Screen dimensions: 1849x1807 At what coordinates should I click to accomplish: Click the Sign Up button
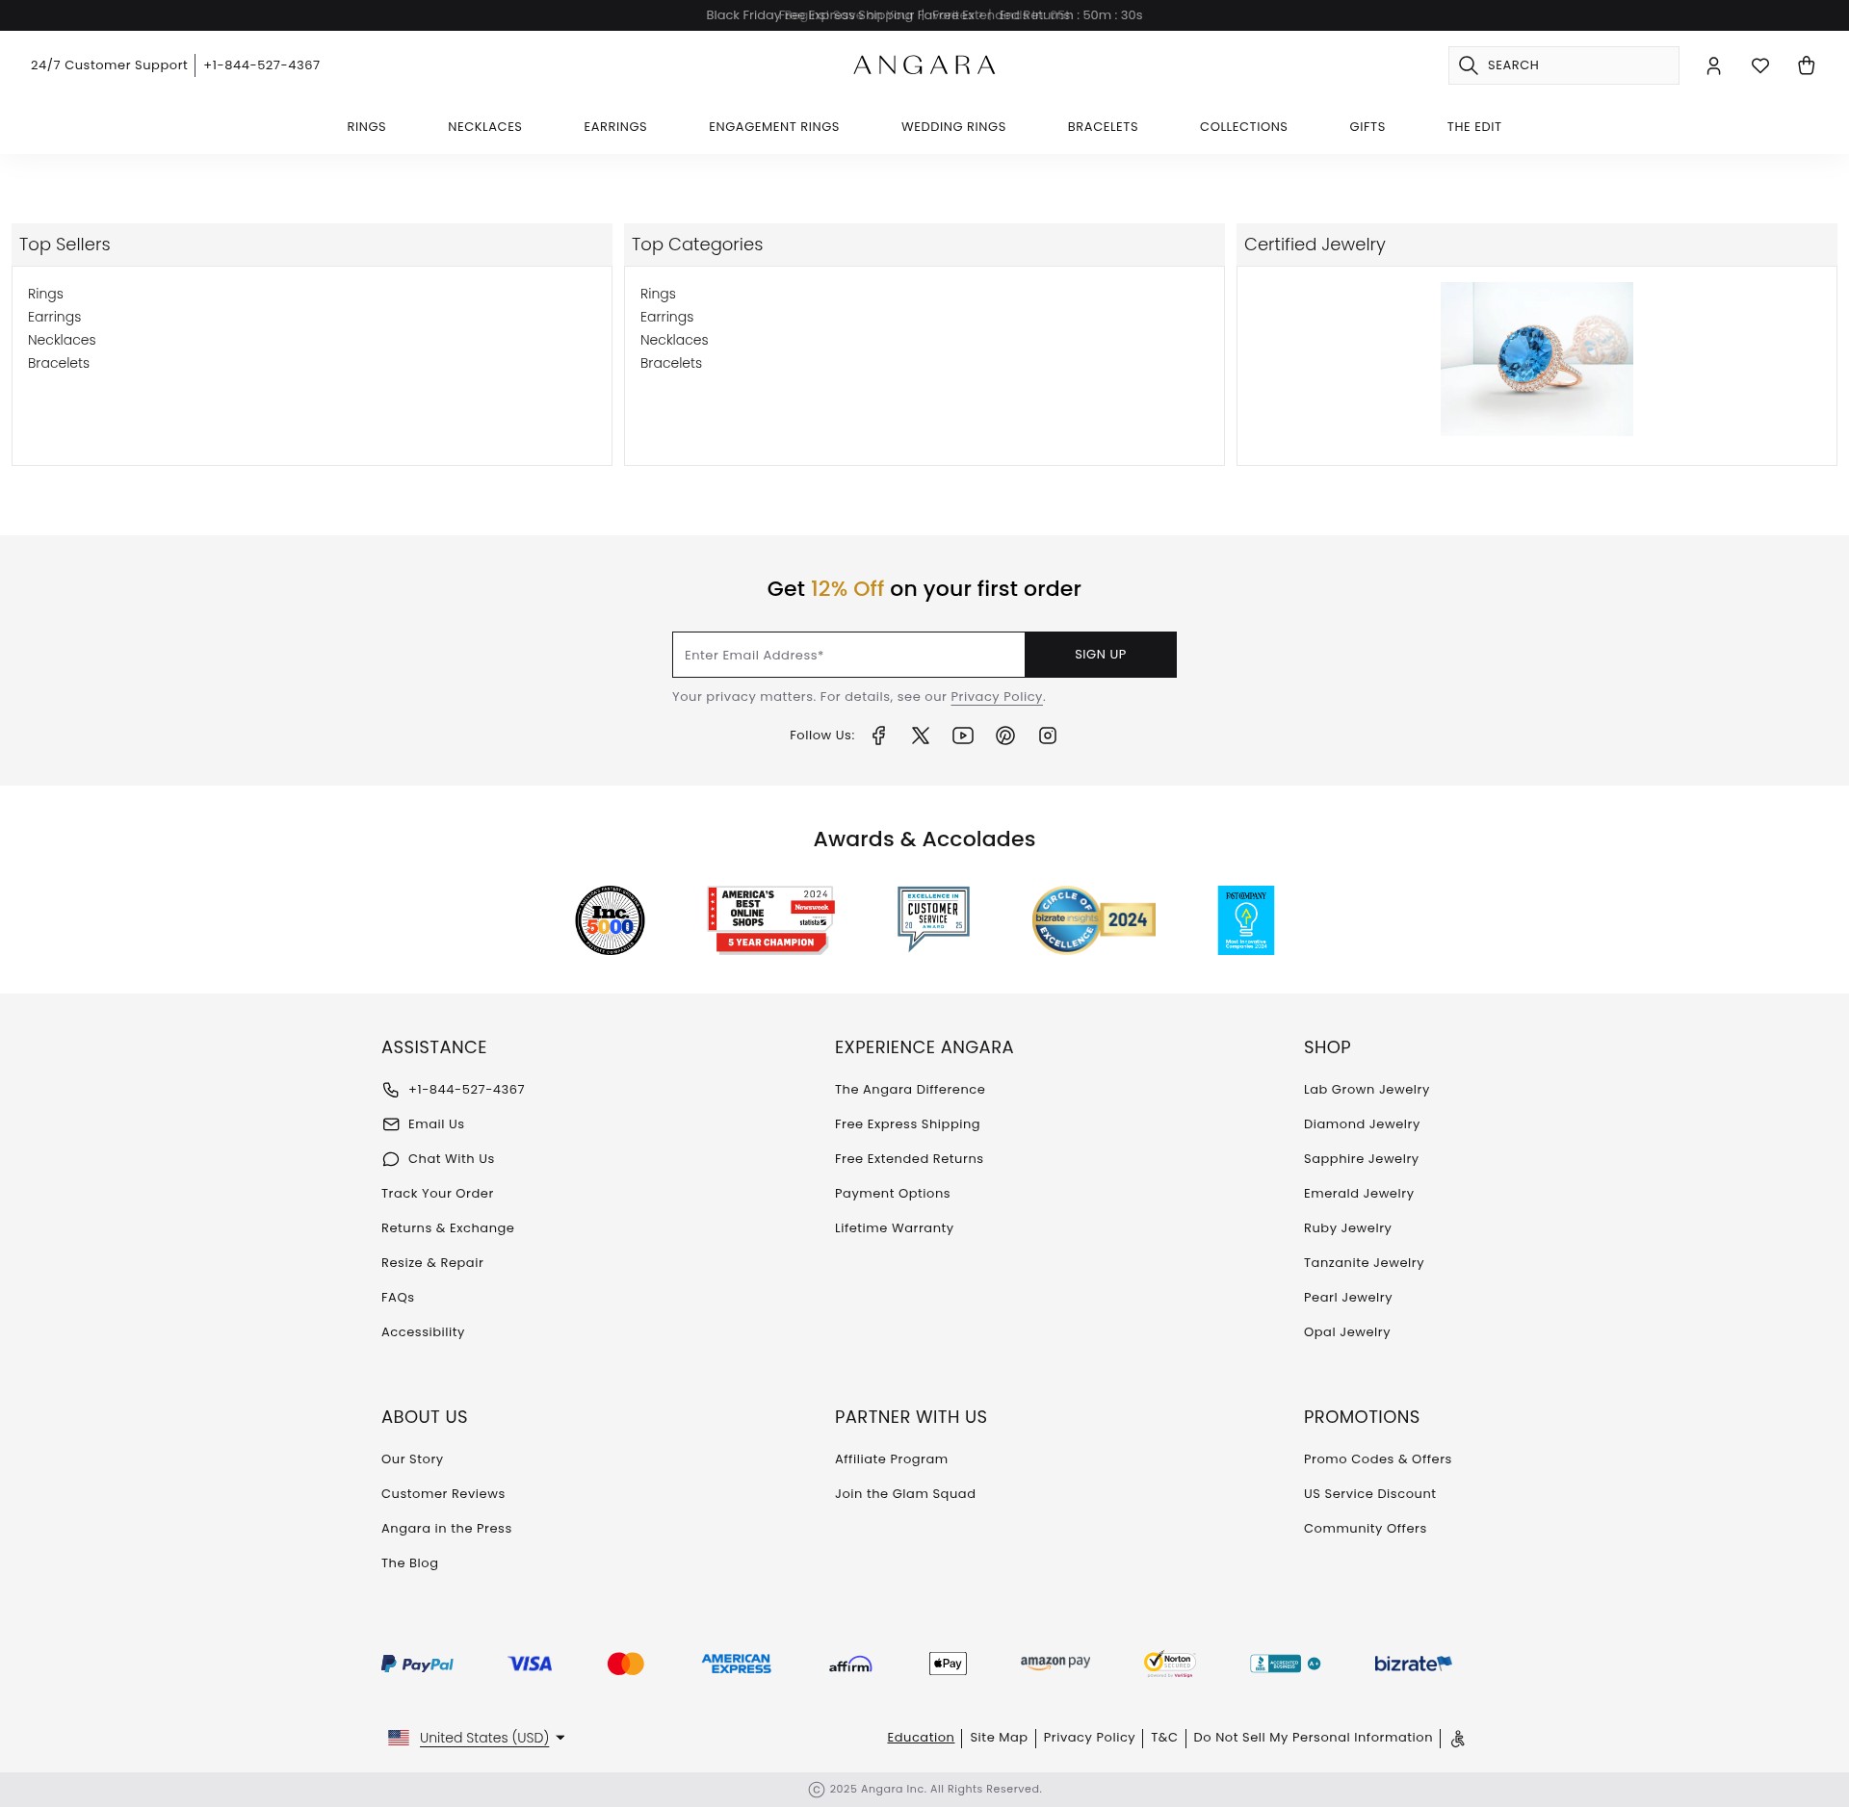1101,655
